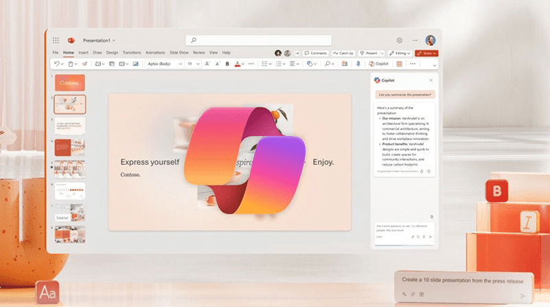550x307 pixels.
Task: Click the thumbs down on Copilot response
Action: pyautogui.click(x=428, y=172)
